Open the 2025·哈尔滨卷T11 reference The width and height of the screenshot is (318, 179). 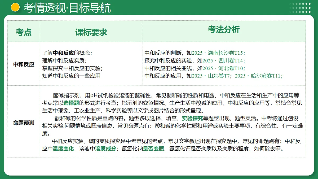click(x=259, y=76)
